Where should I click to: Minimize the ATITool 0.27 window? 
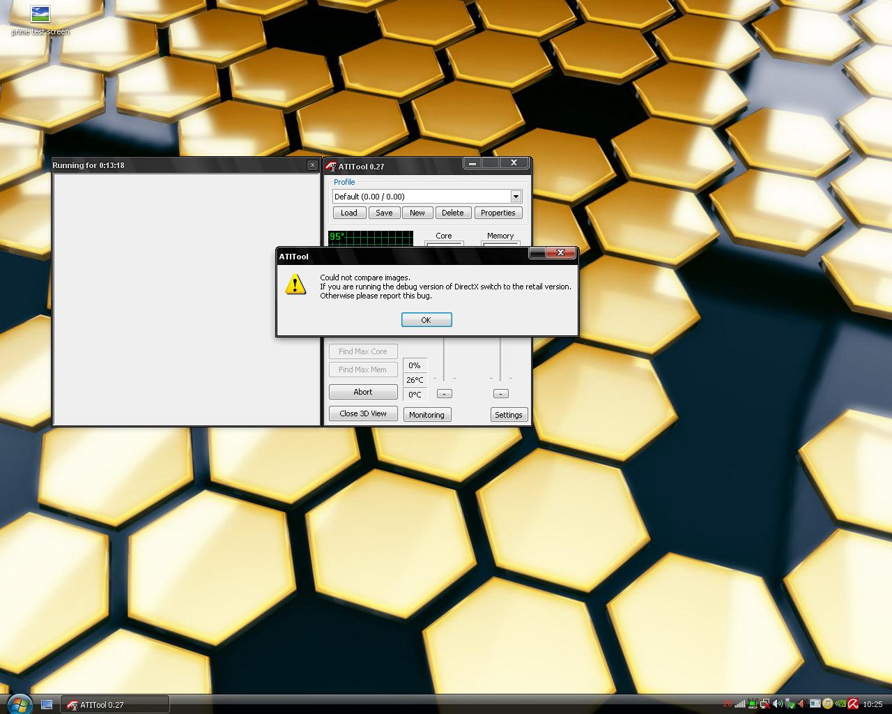point(472,163)
